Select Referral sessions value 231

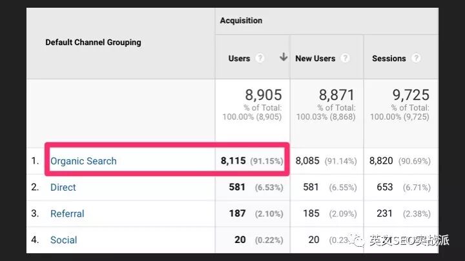(x=385, y=213)
